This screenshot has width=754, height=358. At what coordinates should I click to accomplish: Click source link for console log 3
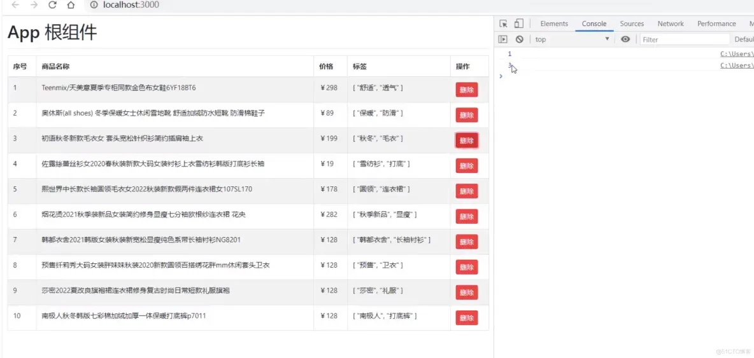(737, 65)
